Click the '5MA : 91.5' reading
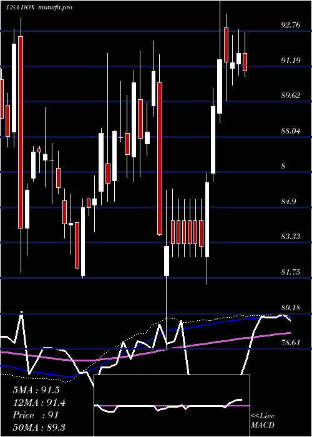Viewport: 312px width, 437px height. pos(36,390)
